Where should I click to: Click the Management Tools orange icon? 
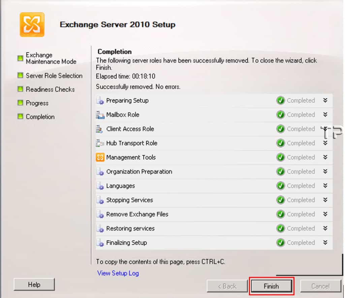[100, 157]
